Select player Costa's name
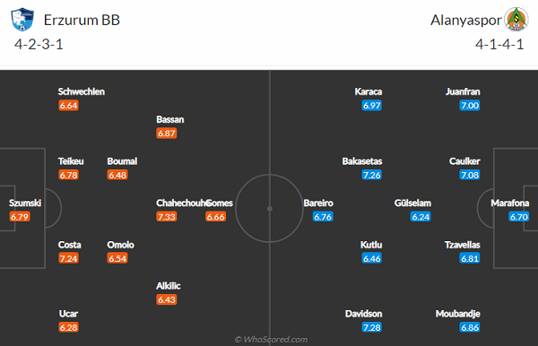Screen dimensions: 538x346 pos(70,245)
